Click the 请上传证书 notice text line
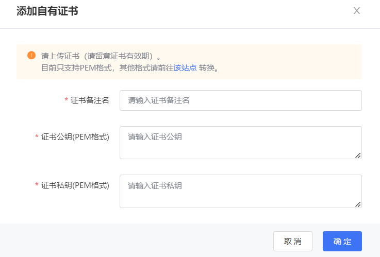The image size is (380, 257). pos(101,56)
